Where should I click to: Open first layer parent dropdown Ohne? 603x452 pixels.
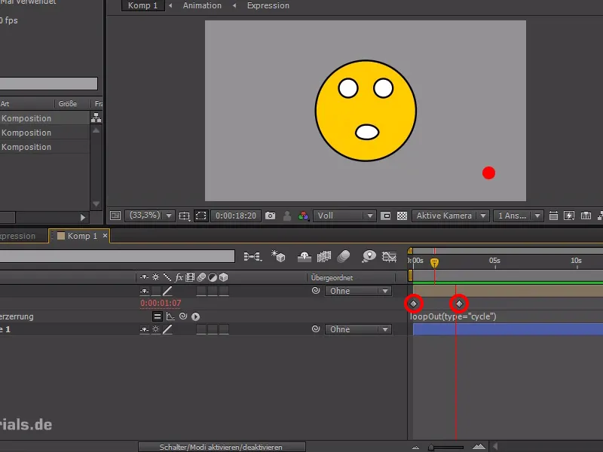[359, 291]
